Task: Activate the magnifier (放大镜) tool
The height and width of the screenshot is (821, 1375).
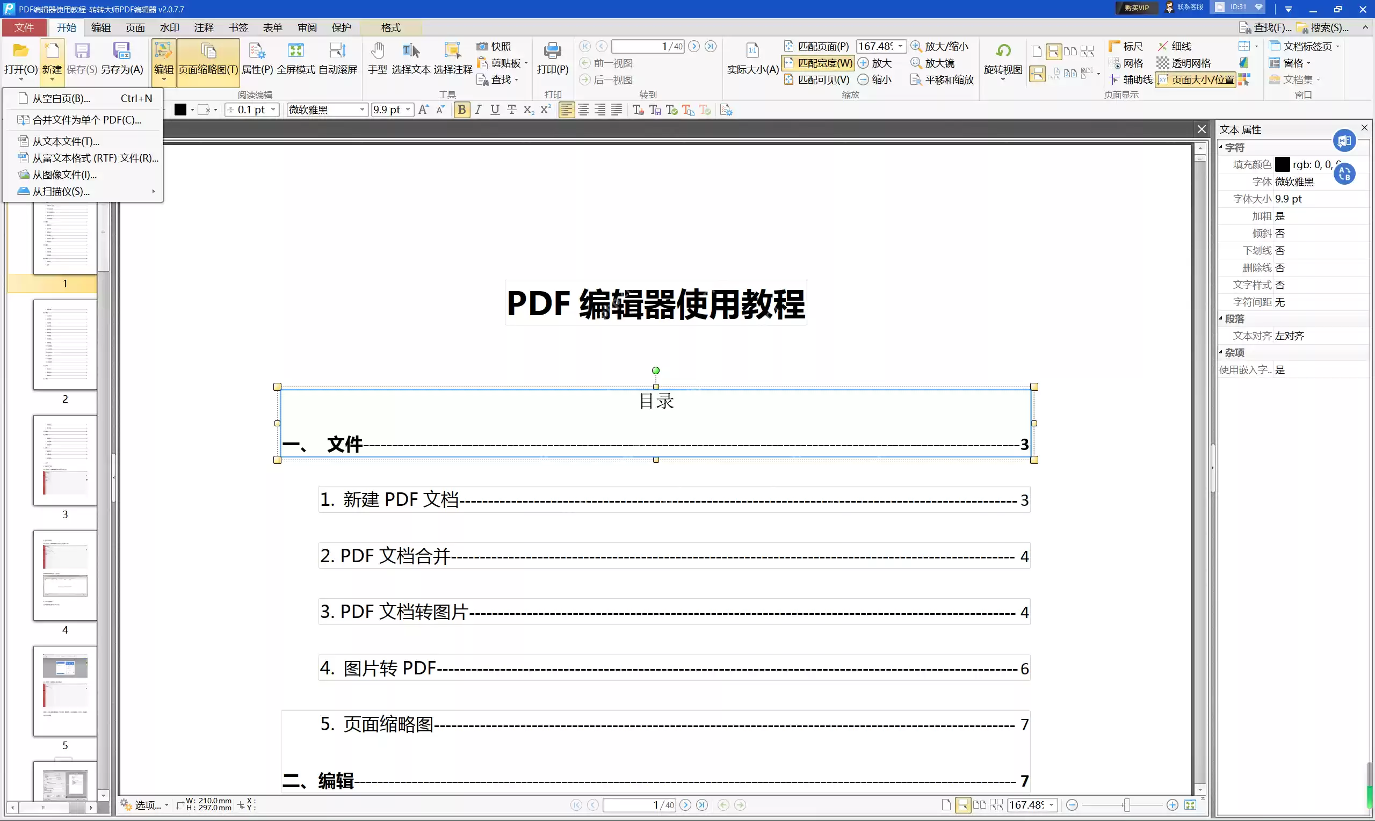Action: 934,63
